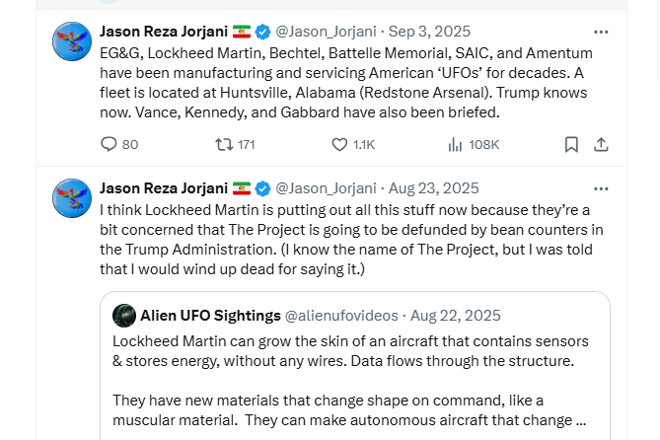Share the Sep 3 tweet
The height and width of the screenshot is (440, 660).
601,144
